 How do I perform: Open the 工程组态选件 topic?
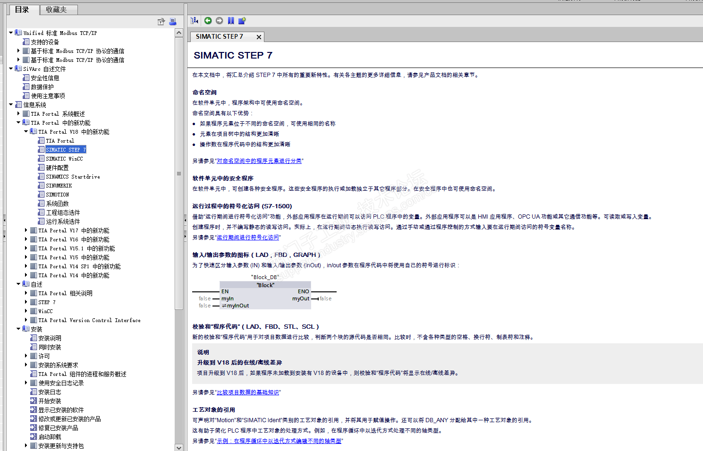coord(63,213)
